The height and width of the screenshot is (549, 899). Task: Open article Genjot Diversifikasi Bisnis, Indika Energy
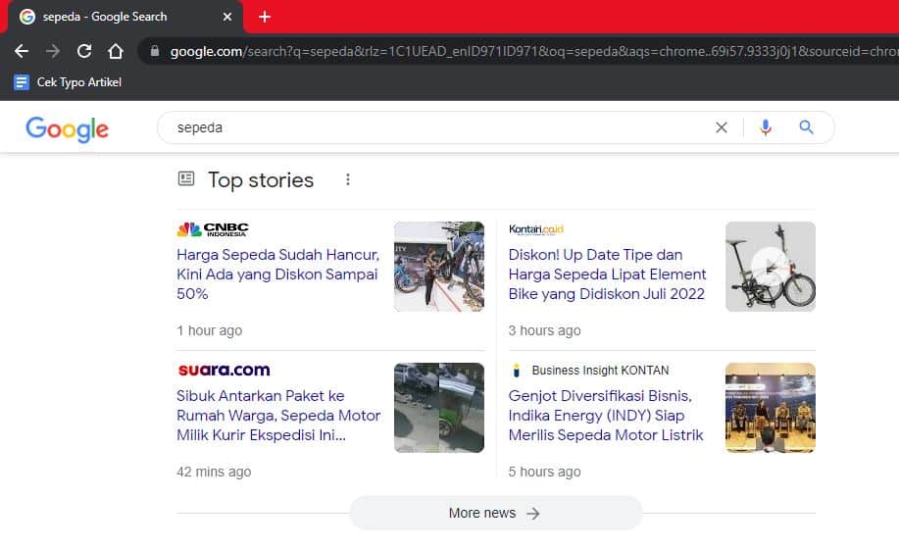(606, 416)
